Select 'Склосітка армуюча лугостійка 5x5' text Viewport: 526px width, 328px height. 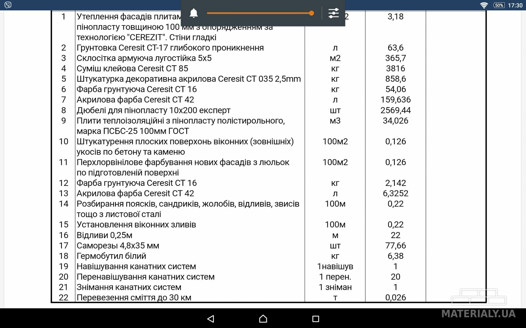tap(144, 58)
